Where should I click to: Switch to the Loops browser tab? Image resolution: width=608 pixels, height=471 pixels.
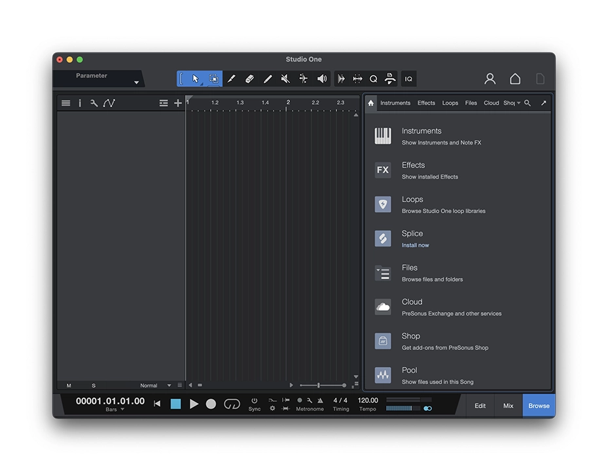pos(450,103)
